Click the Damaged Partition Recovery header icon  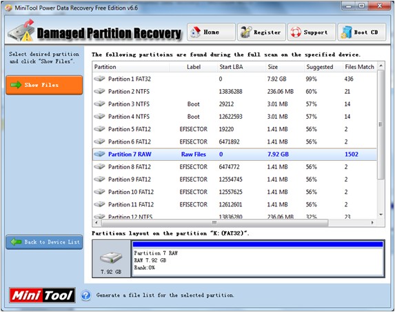tap(21, 31)
